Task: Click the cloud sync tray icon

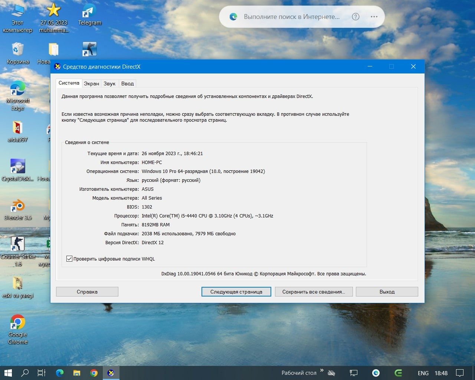Action: click(331, 373)
